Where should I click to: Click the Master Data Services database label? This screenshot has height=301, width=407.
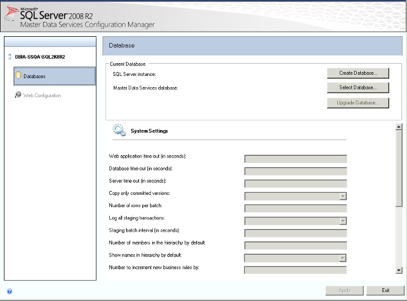(146, 88)
